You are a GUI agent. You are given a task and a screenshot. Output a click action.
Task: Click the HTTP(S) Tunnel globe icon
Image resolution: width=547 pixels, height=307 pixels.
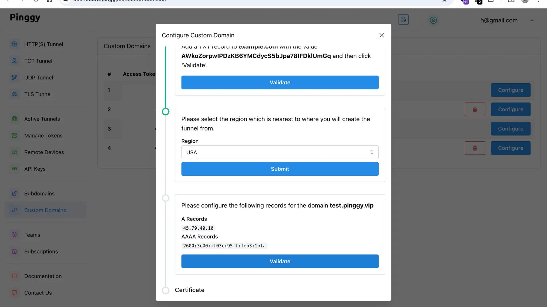point(15,44)
